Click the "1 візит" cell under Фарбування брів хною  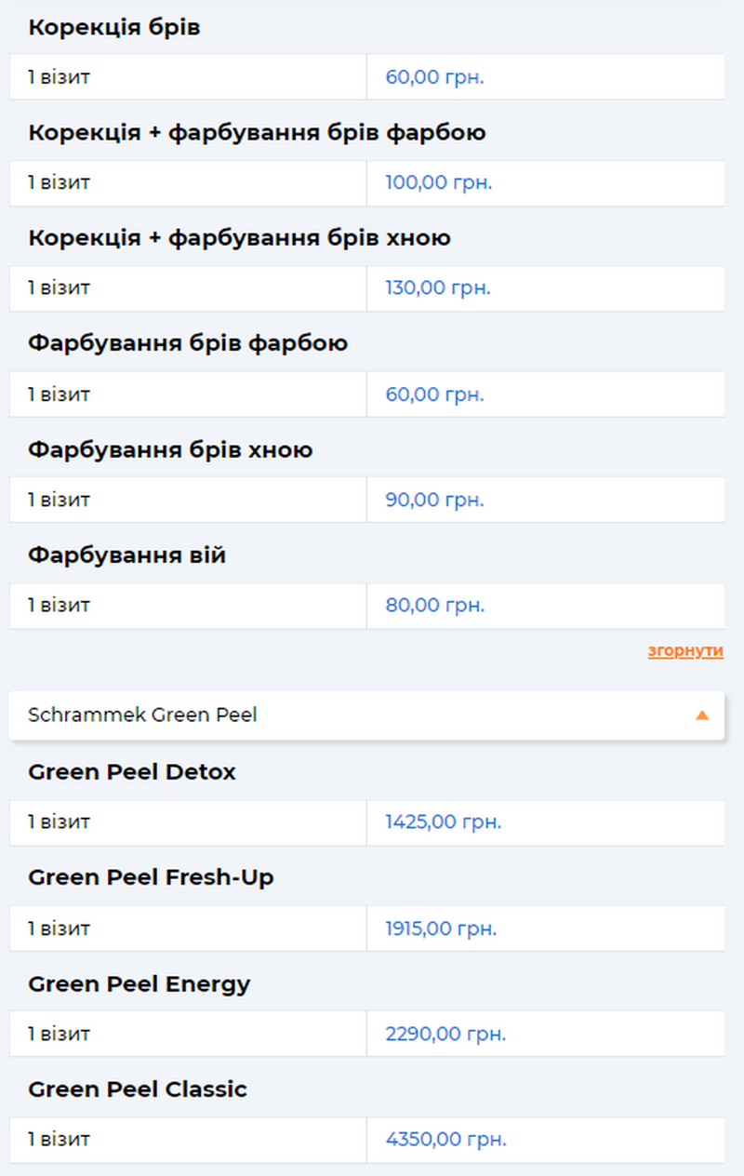click(x=59, y=500)
